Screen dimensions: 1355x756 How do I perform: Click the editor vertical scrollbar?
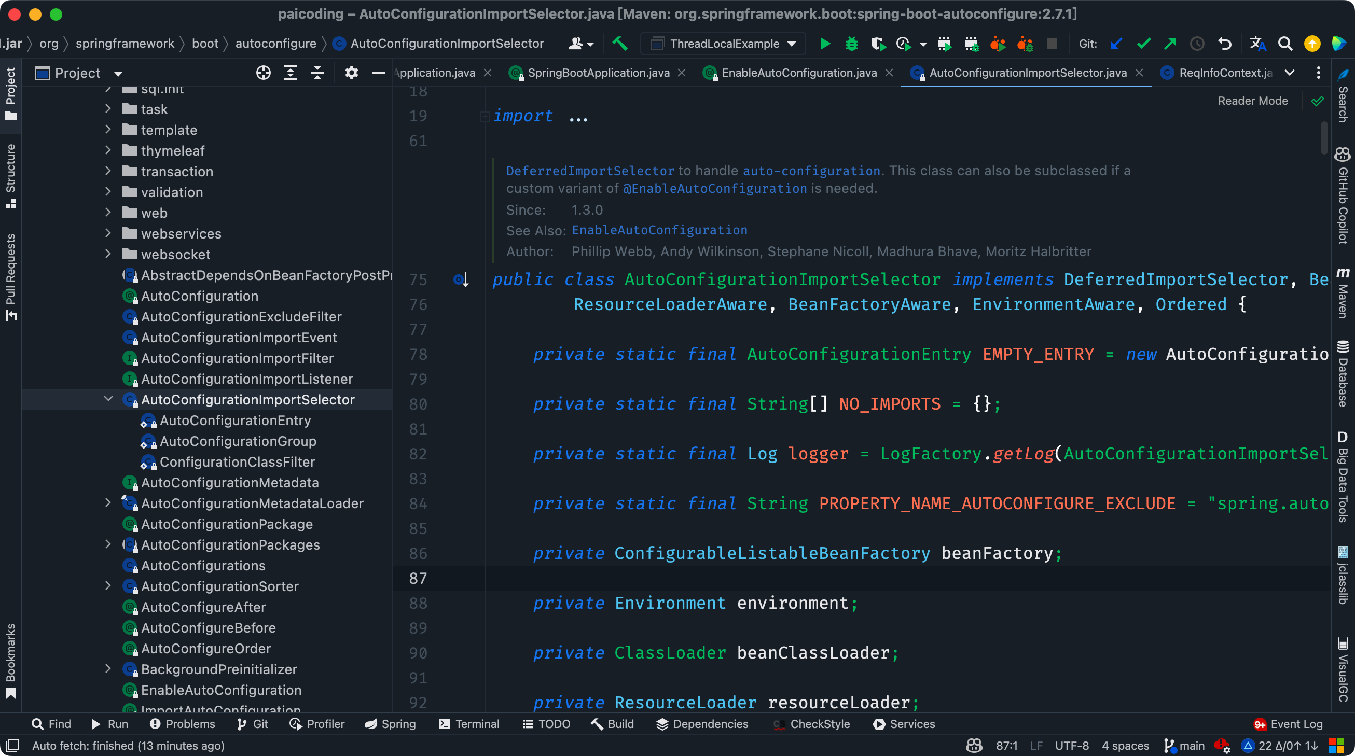tap(1324, 137)
